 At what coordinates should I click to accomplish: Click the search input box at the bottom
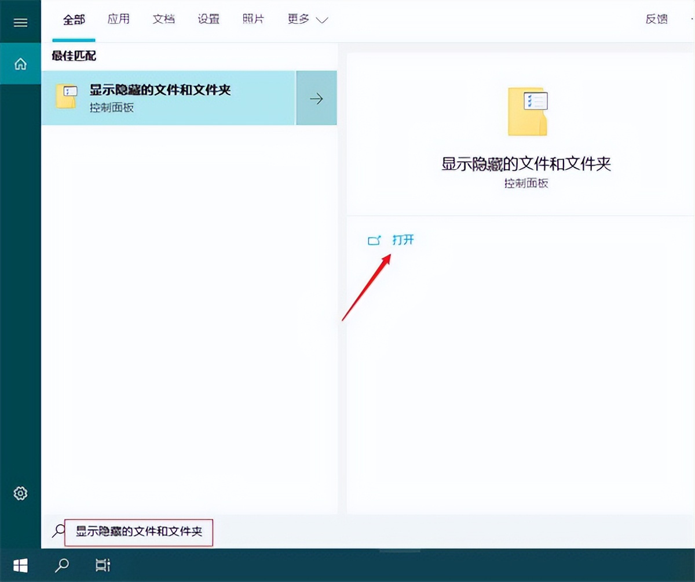point(139,532)
